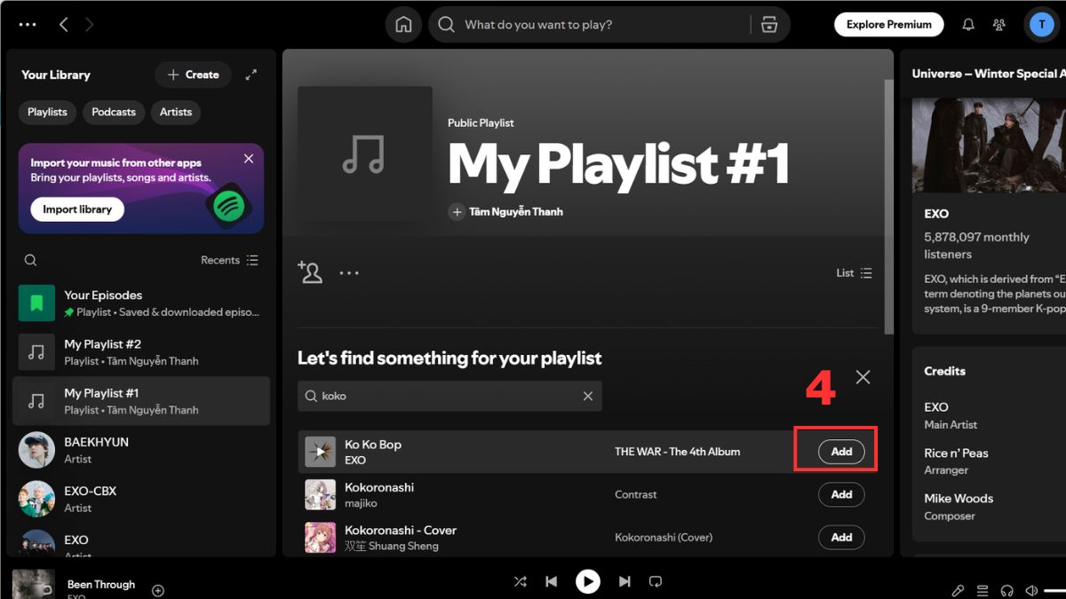Open the Universe – Winter Special album title
Viewport: 1066px width, 599px height.
click(989, 74)
